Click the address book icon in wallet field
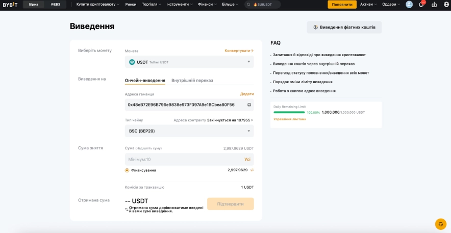 click(249, 105)
